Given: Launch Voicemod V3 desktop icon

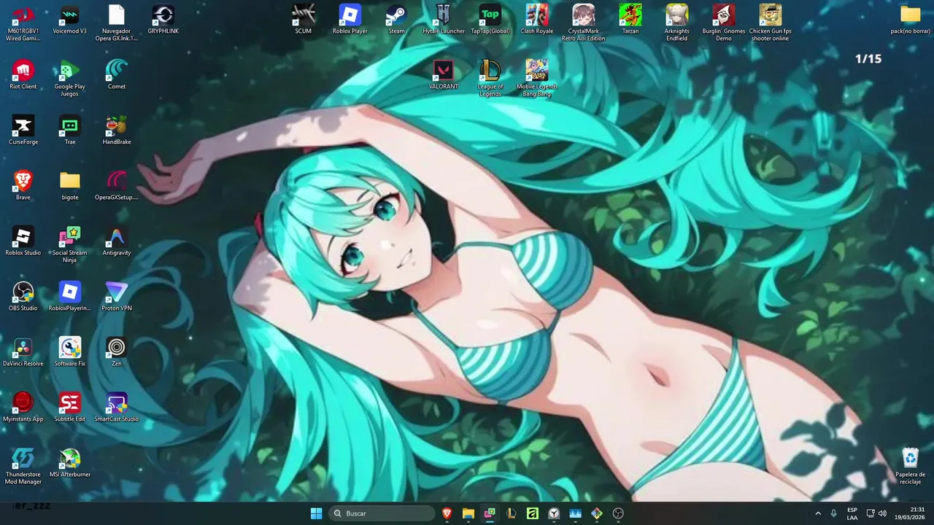Looking at the screenshot, I should point(70,19).
